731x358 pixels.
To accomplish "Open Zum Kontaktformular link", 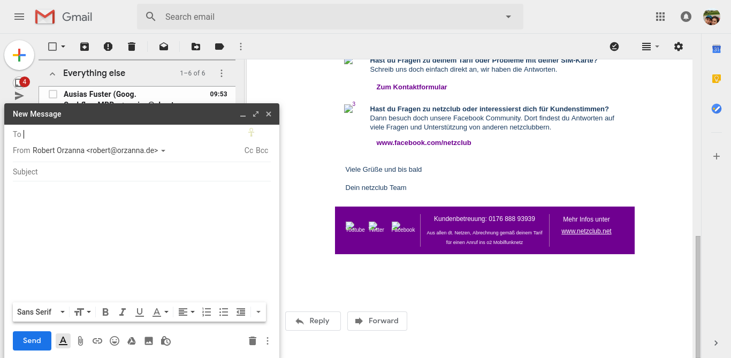I will [412, 87].
